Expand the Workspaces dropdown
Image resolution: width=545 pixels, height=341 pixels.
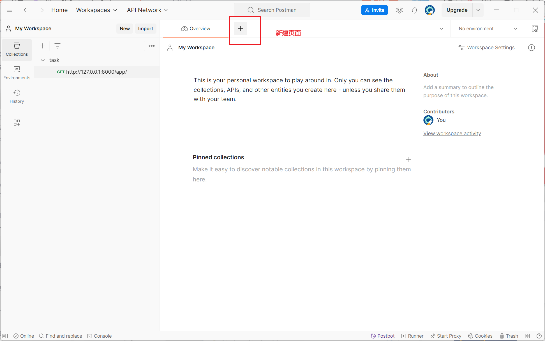tap(97, 10)
